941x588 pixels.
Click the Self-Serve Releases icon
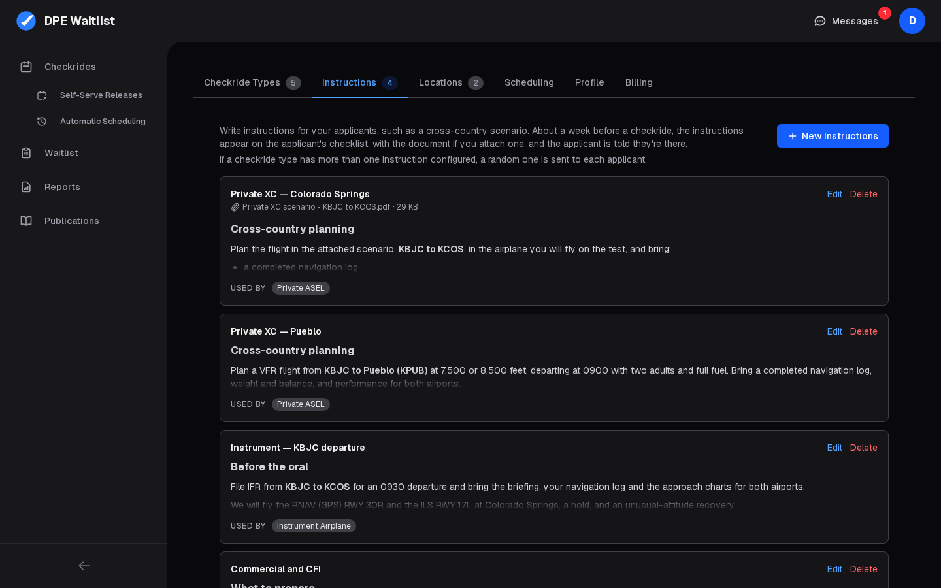click(42, 95)
